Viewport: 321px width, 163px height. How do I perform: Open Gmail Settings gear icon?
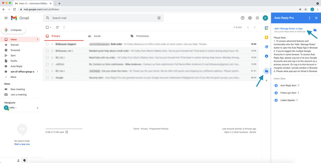(x=250, y=18)
